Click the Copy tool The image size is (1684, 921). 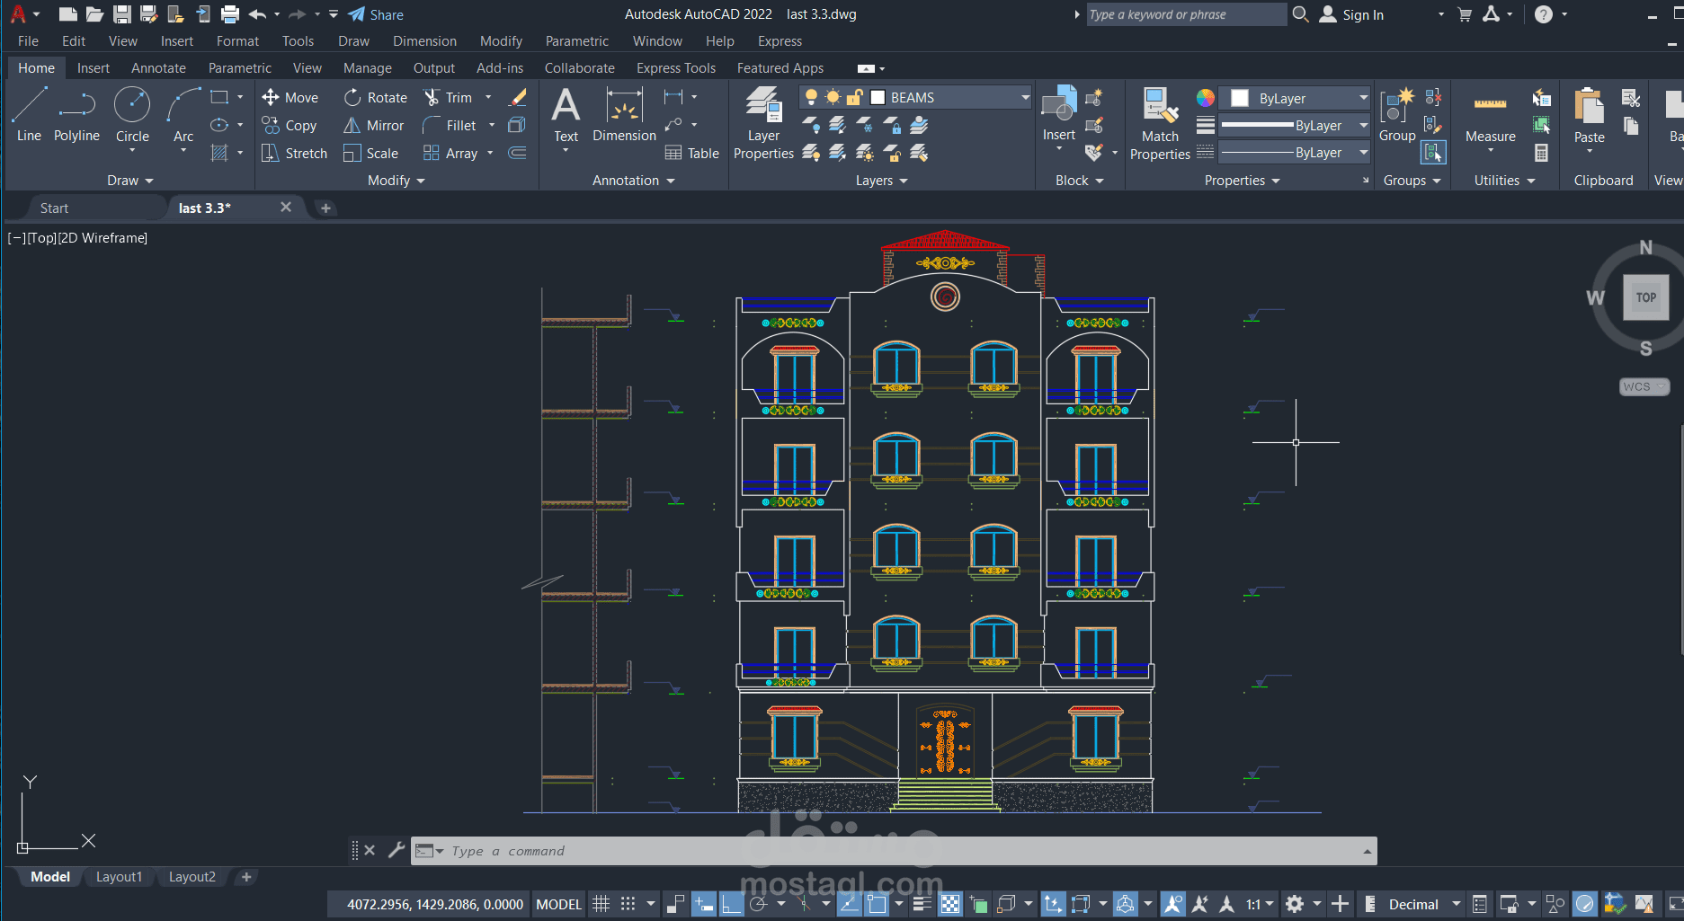coord(289,125)
